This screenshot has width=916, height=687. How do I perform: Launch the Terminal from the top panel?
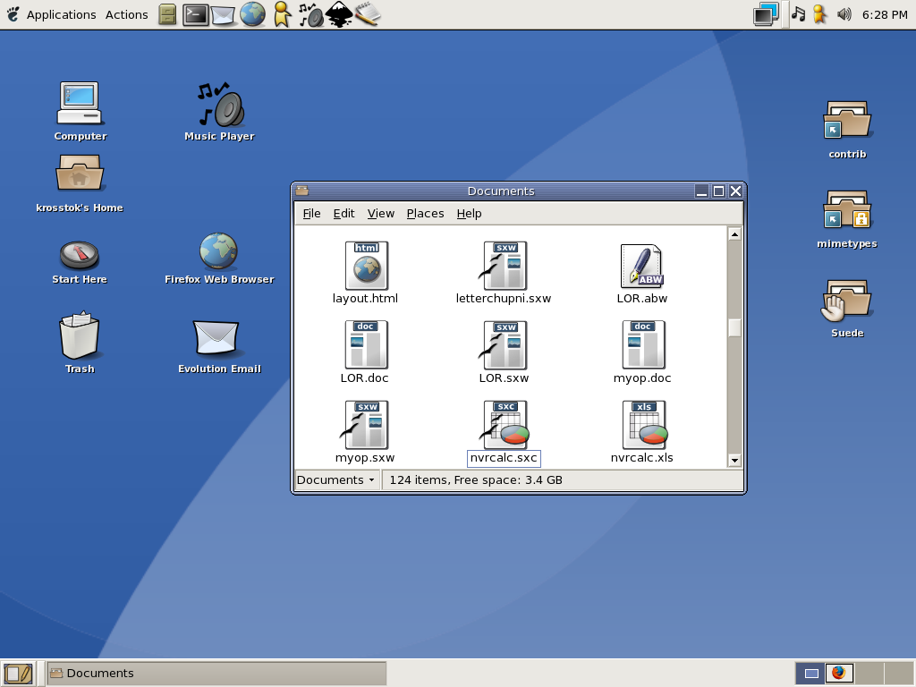pos(195,14)
